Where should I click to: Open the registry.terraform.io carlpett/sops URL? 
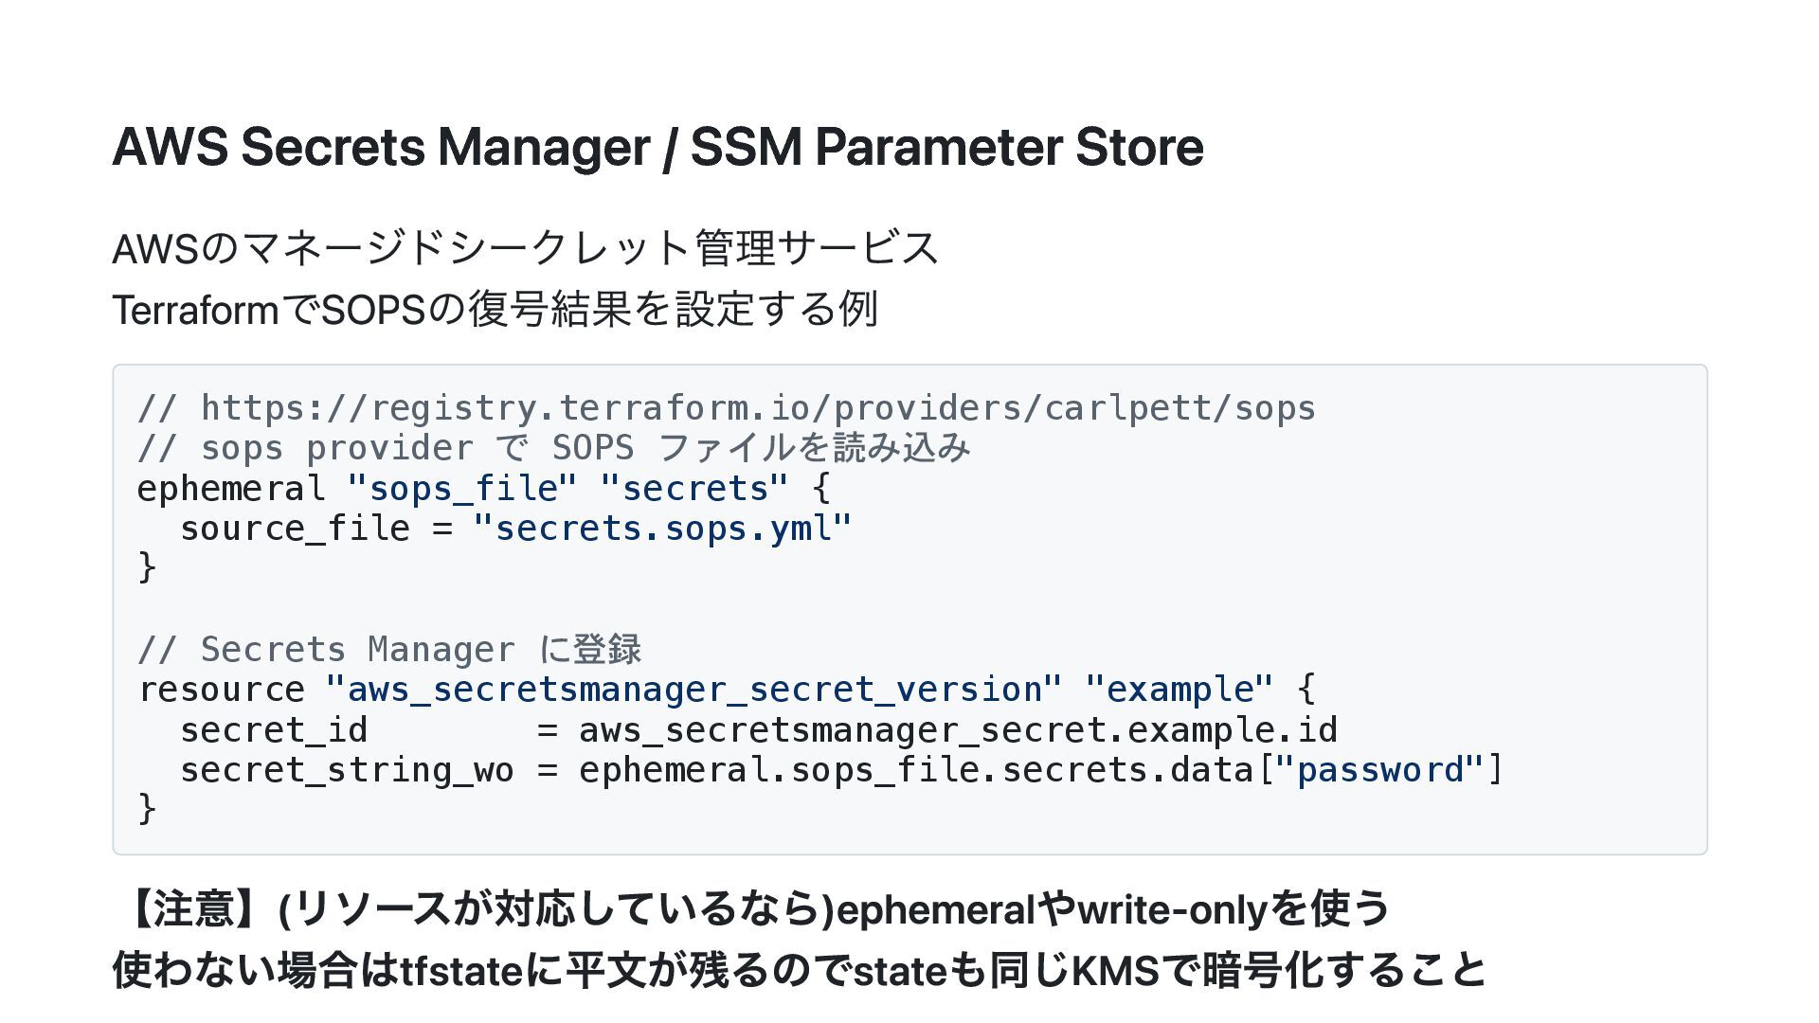758,408
